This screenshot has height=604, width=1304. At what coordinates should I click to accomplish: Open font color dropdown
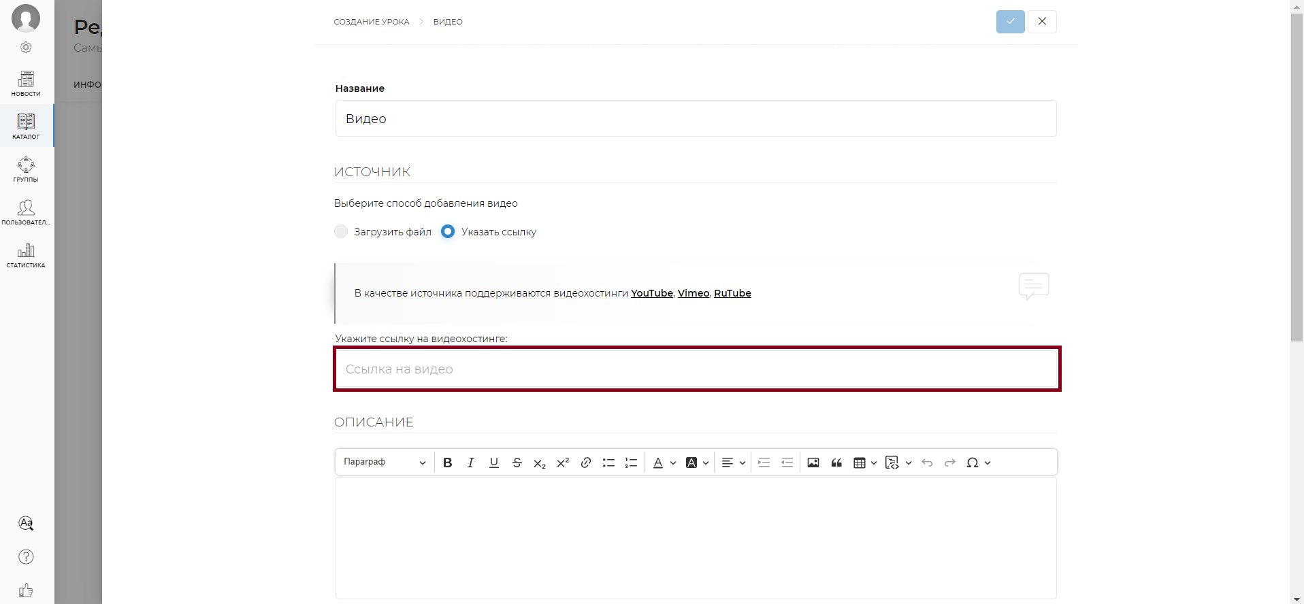664,463
